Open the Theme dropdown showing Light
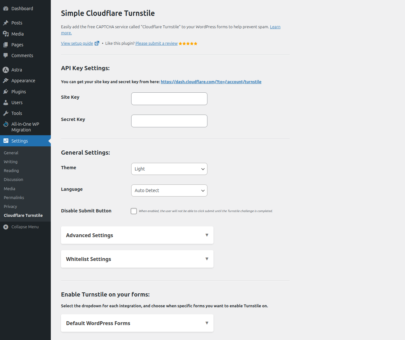This screenshot has height=340, width=405. pyautogui.click(x=169, y=169)
